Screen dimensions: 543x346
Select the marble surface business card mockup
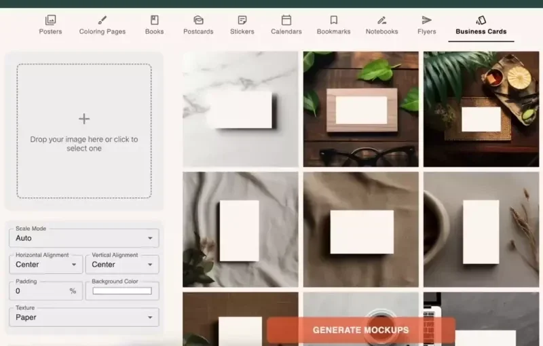(240, 109)
